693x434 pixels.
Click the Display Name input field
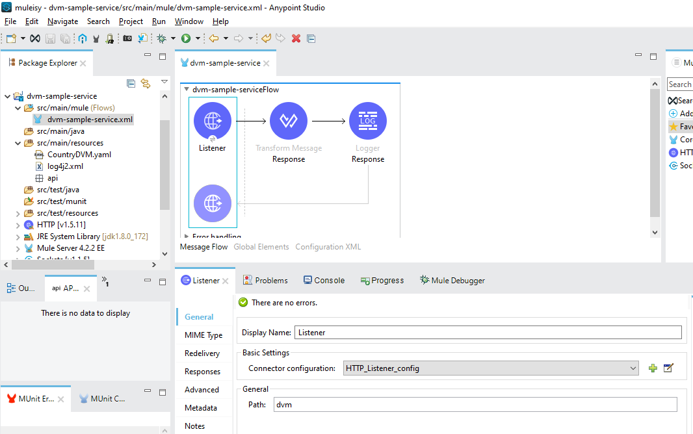click(x=488, y=333)
